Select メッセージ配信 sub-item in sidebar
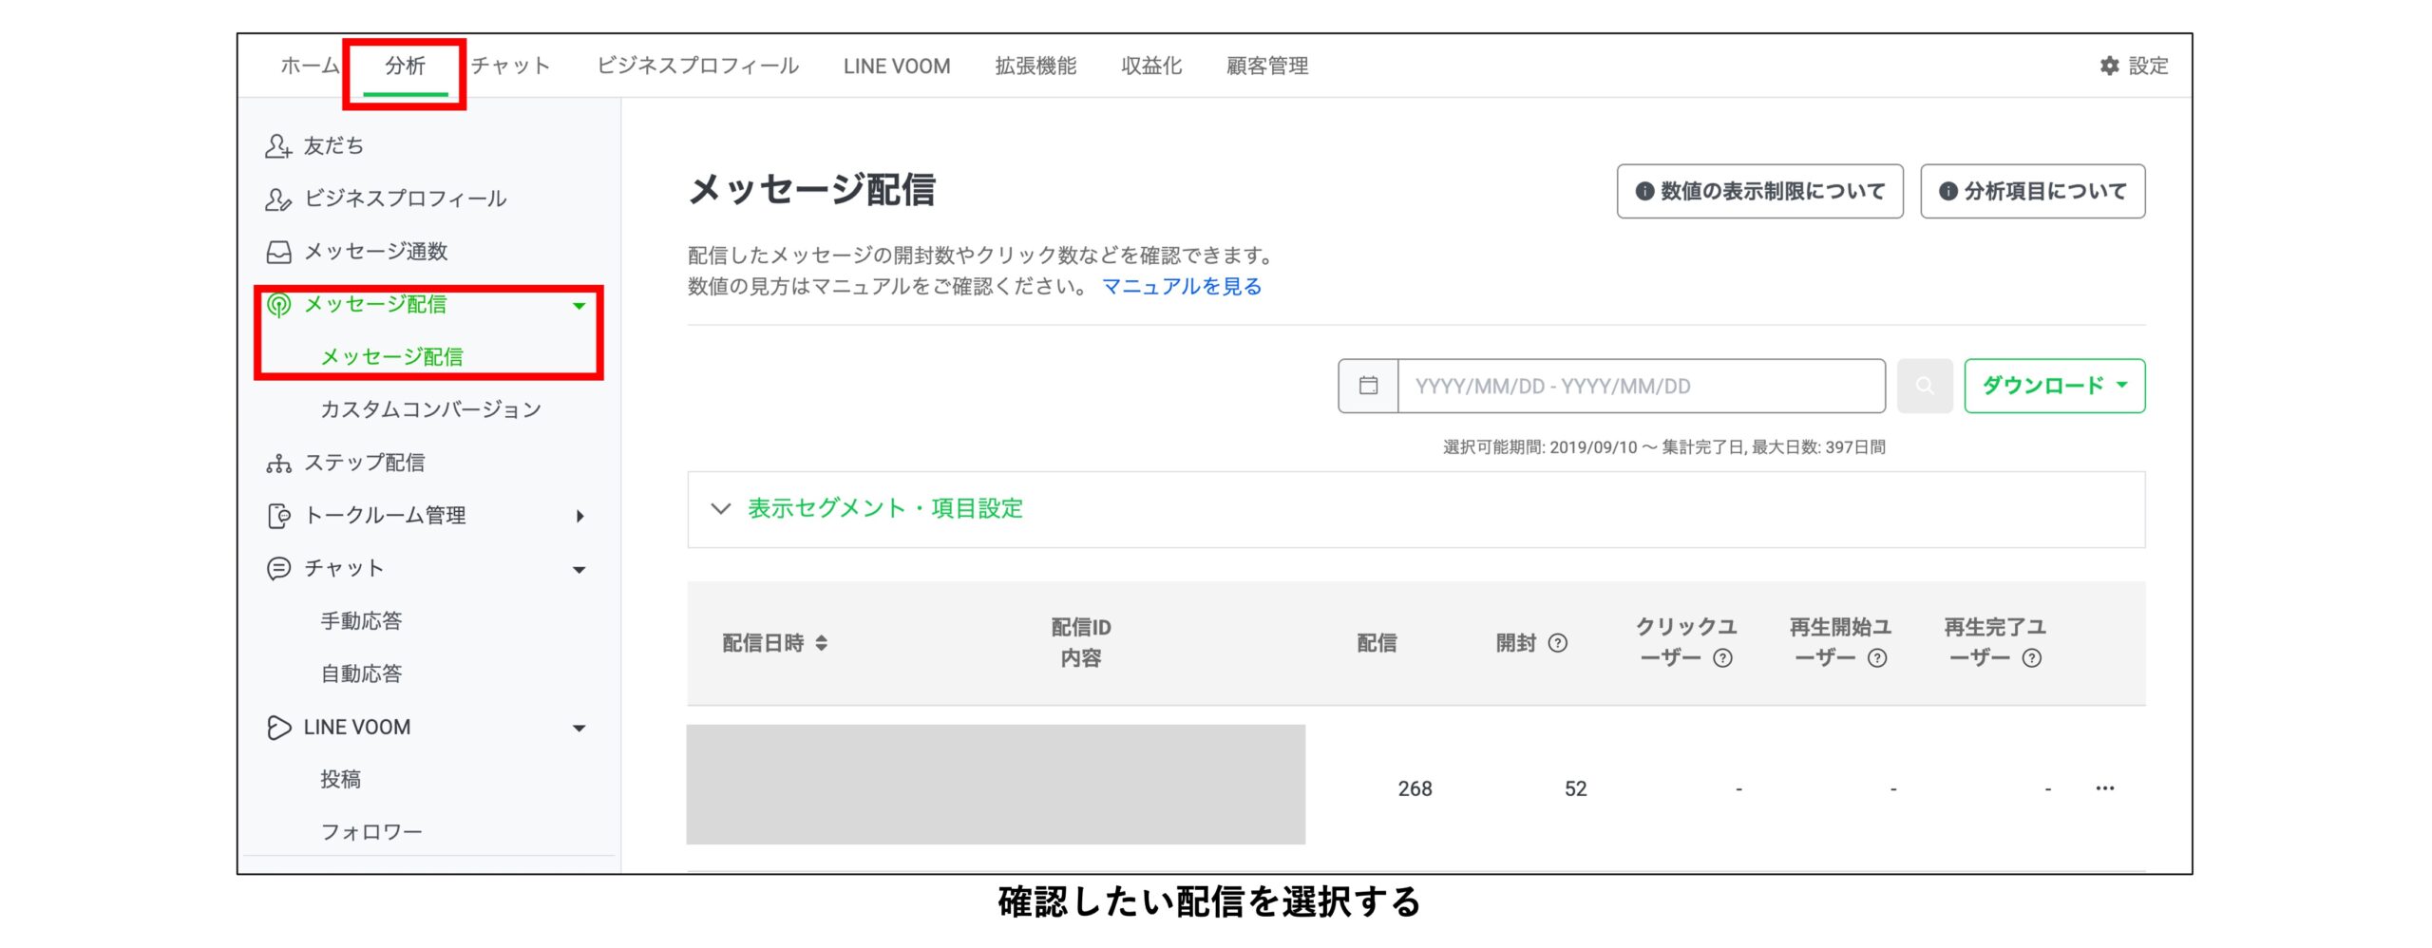Image resolution: width=2432 pixels, height=948 pixels. [x=391, y=356]
